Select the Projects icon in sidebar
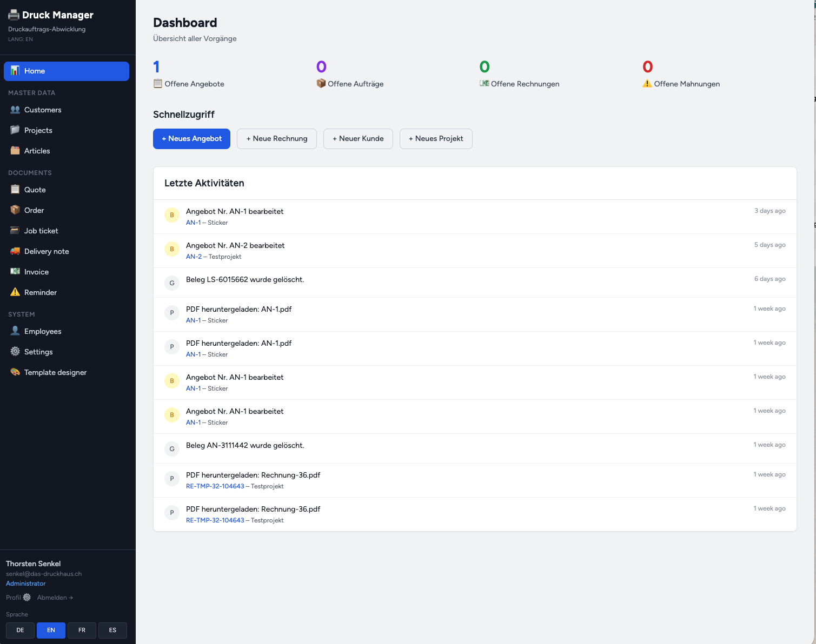The width and height of the screenshot is (816, 644). pyautogui.click(x=15, y=130)
